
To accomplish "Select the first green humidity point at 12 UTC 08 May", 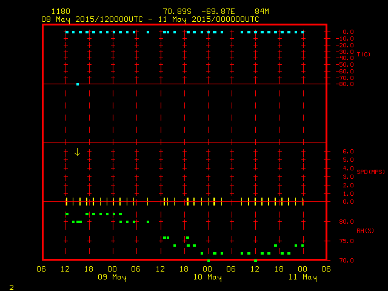I will (67, 214).
